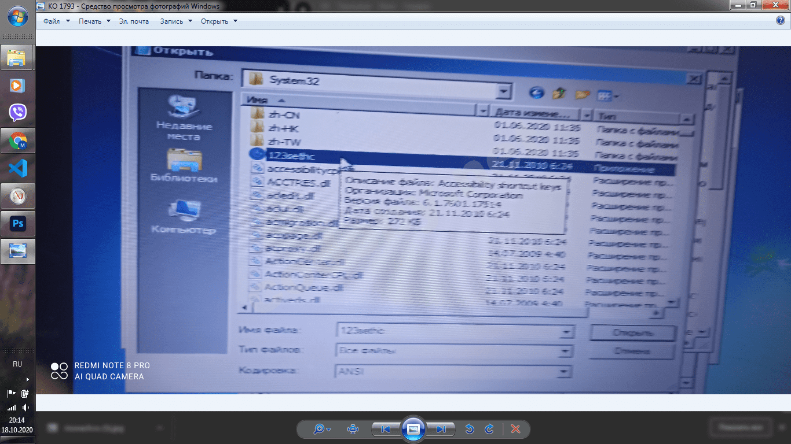Viewport: 791px width, 444px height.
Task: Go to the next photo
Action: tap(441, 429)
